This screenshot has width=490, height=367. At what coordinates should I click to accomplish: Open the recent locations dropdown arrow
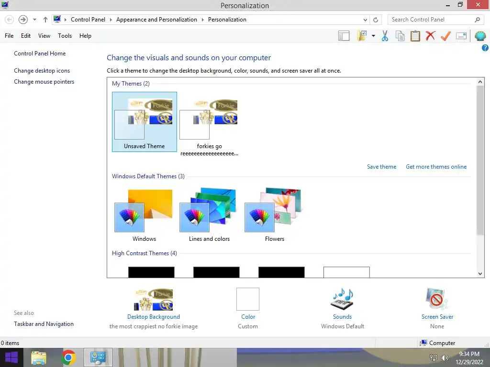coord(34,20)
